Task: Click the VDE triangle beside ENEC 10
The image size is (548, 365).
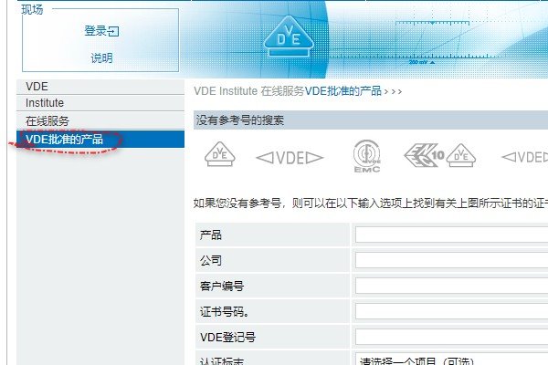Action: [461, 155]
